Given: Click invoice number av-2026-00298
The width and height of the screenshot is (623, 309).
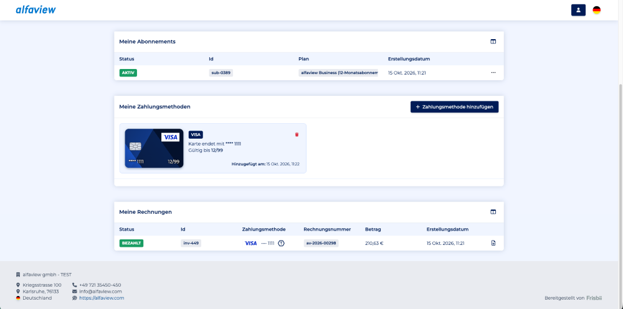Looking at the screenshot, I should 321,243.
